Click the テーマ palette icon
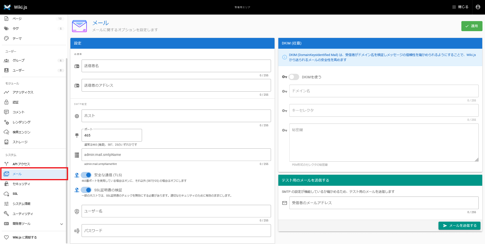This screenshot has width=485, height=244. 7,38
